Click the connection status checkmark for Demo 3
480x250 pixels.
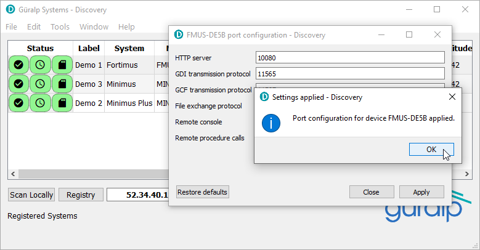18,84
